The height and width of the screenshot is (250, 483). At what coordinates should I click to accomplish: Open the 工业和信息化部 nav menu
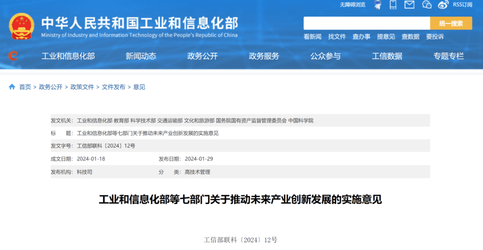click(68, 56)
